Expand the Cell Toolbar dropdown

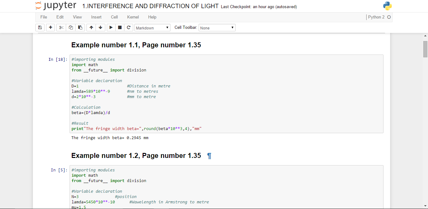point(217,28)
